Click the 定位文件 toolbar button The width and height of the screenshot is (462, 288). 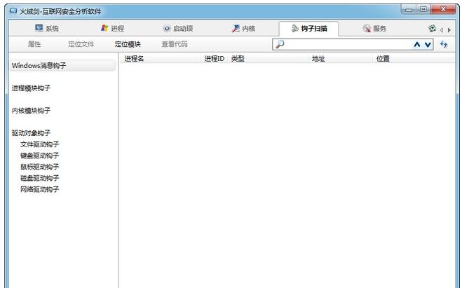tap(81, 44)
